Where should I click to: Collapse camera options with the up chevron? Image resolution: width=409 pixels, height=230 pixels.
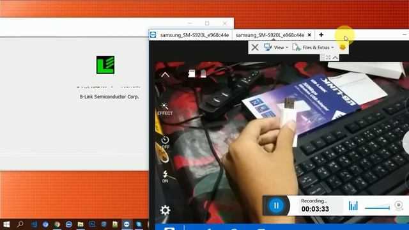[165, 75]
